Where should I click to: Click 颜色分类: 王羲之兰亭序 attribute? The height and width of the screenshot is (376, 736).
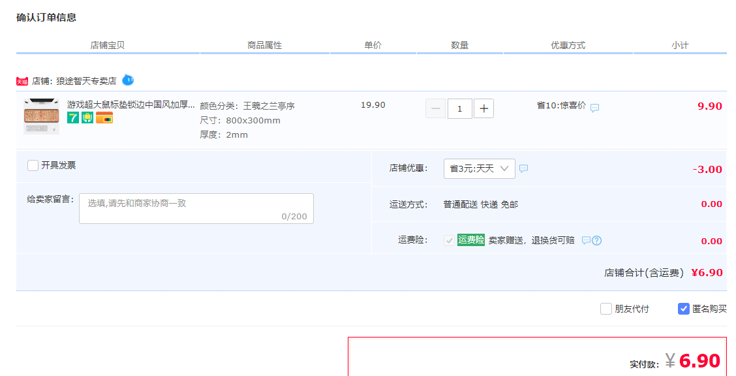click(247, 106)
